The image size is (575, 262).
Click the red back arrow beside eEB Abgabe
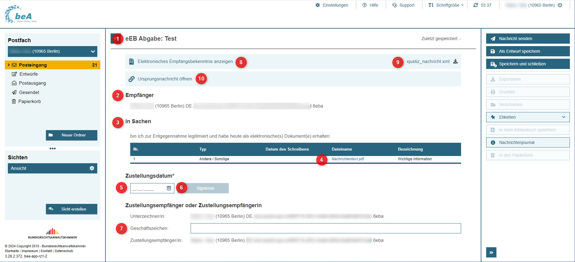(x=115, y=39)
